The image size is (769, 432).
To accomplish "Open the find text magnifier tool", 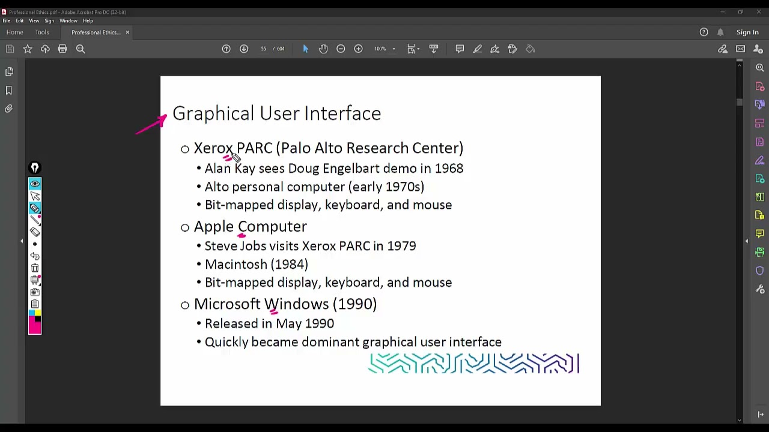I will [x=81, y=49].
